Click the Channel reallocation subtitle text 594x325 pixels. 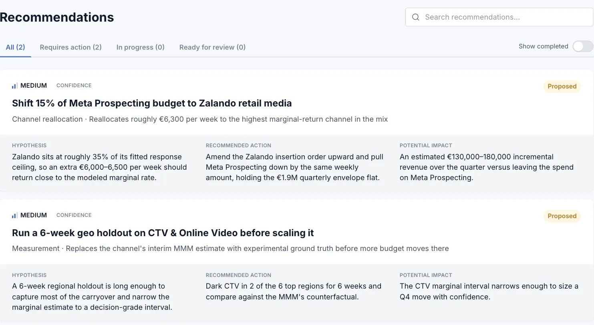(200, 119)
